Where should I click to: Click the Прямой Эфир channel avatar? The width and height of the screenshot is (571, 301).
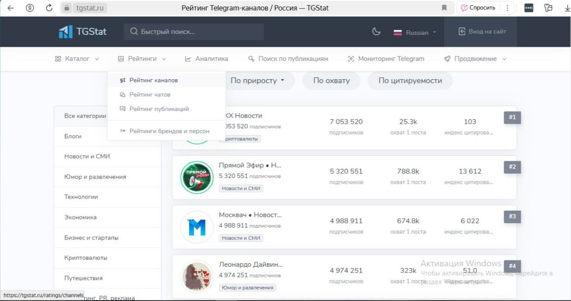197,177
